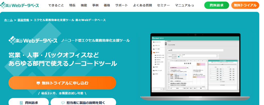Click the external-link icon beside マニュアル
The image size is (264, 105).
point(193,6)
